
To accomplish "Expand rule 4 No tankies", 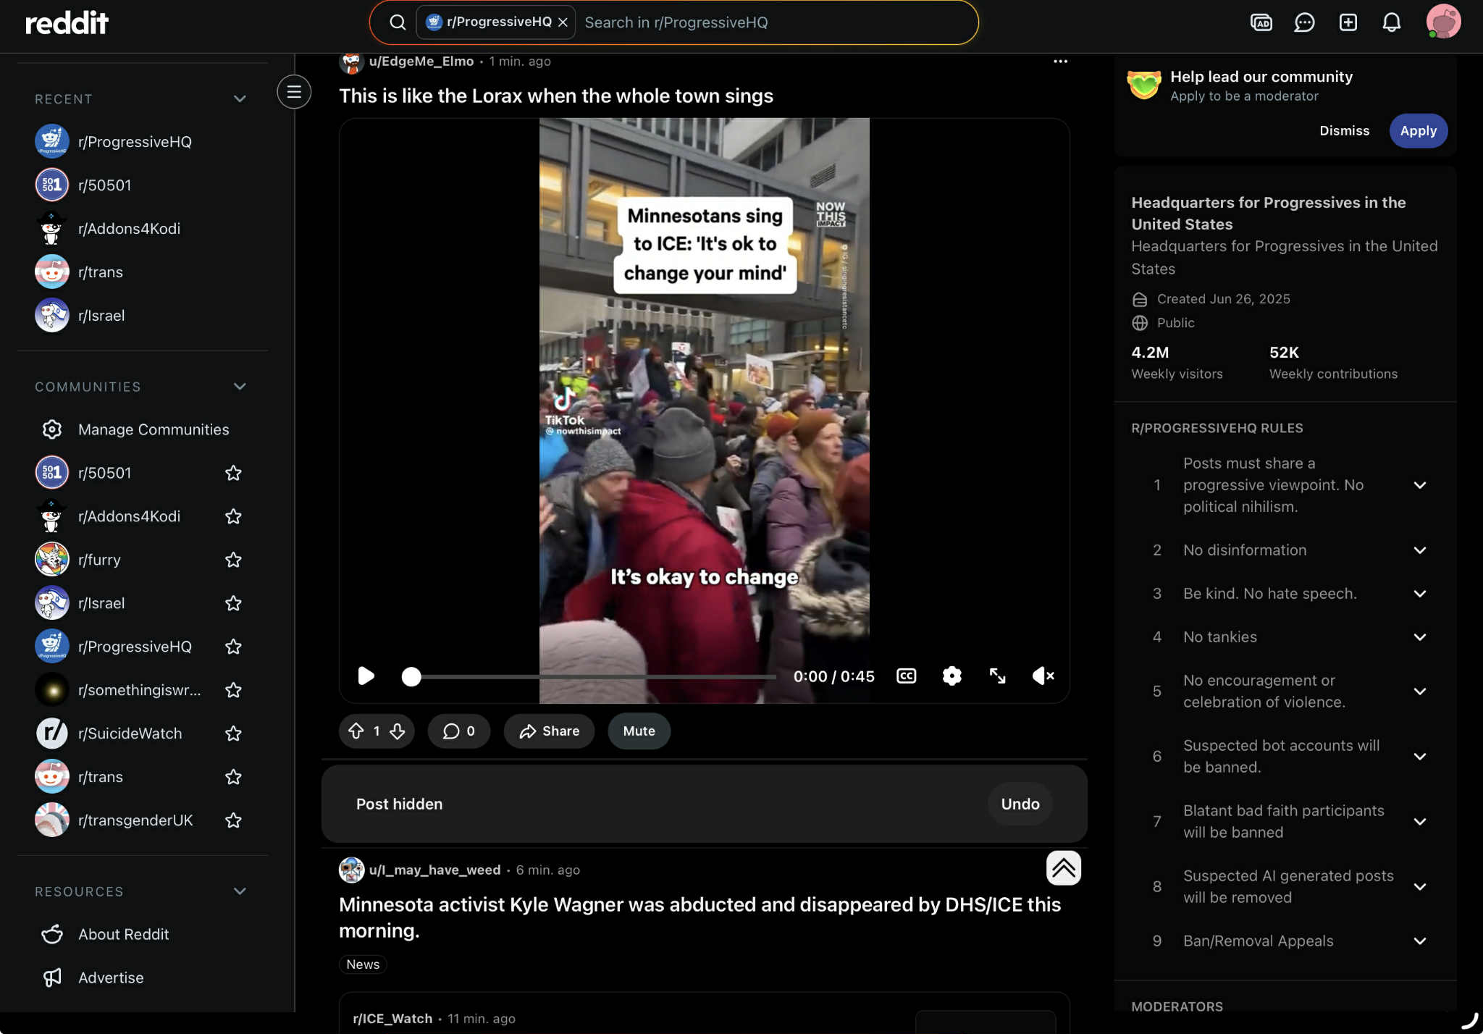I will coord(1419,637).
